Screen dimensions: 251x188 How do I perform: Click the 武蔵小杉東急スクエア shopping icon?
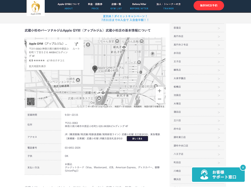[99, 98]
